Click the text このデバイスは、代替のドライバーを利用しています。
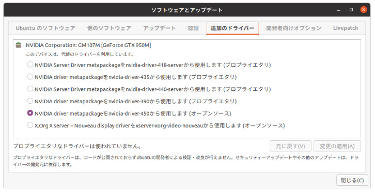This screenshot has height=192, width=375. (x=80, y=54)
